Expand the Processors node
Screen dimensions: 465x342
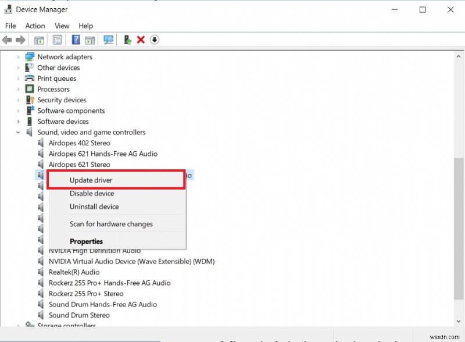pyautogui.click(x=18, y=89)
